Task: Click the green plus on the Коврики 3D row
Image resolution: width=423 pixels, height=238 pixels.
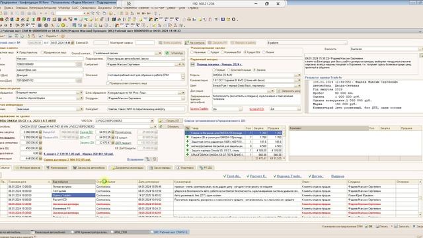Action: pyautogui.click(x=188, y=138)
